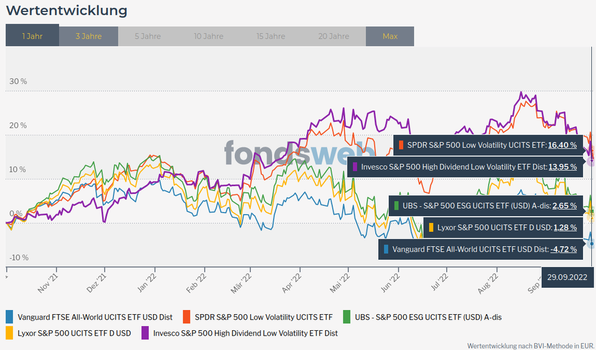This screenshot has height=350, width=596.
Task: Switch to the 20 Jahre tab
Action: 334,36
